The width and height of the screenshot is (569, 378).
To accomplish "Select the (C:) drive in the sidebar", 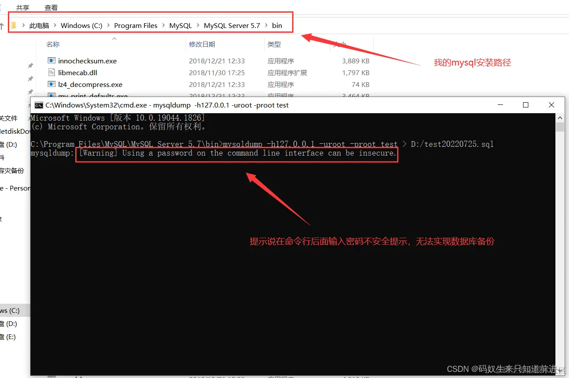I will click(10, 311).
